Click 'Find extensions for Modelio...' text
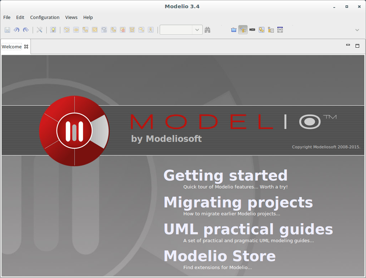 [217, 268]
